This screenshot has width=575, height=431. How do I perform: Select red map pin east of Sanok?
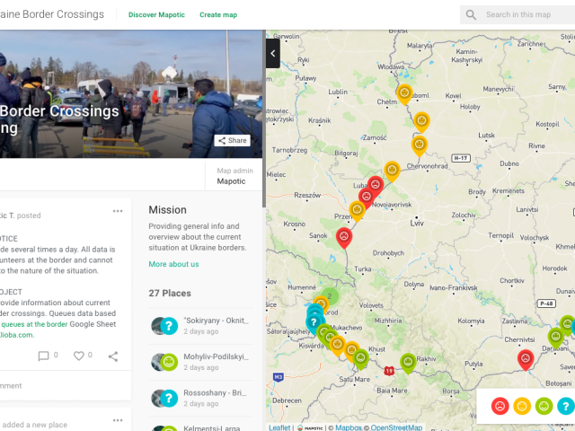coord(344,237)
